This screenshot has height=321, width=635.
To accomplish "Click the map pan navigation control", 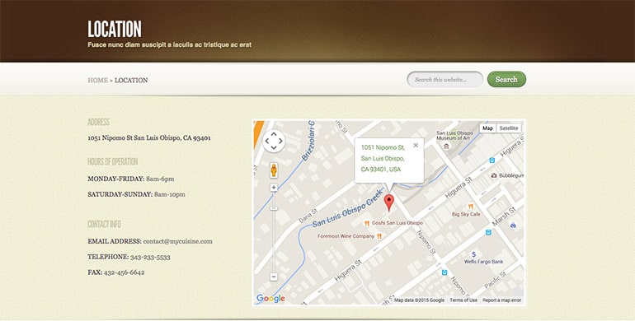I will (x=274, y=141).
